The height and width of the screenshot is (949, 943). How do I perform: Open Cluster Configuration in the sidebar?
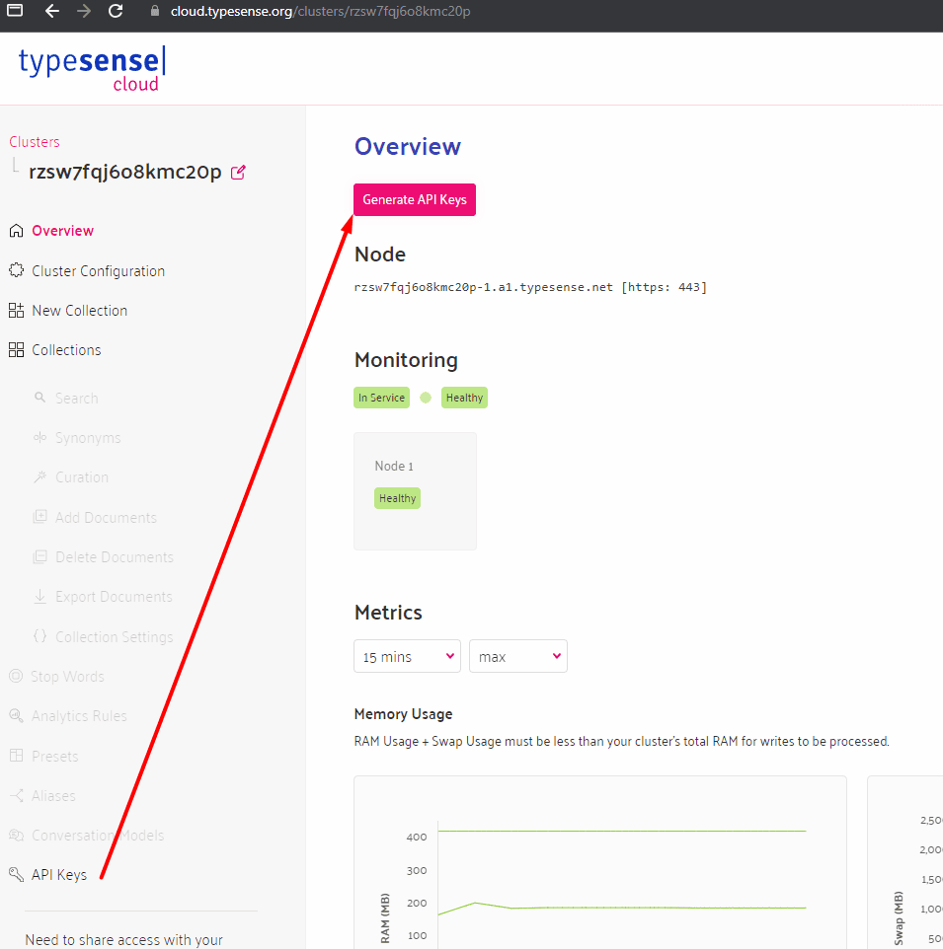pyautogui.click(x=98, y=270)
